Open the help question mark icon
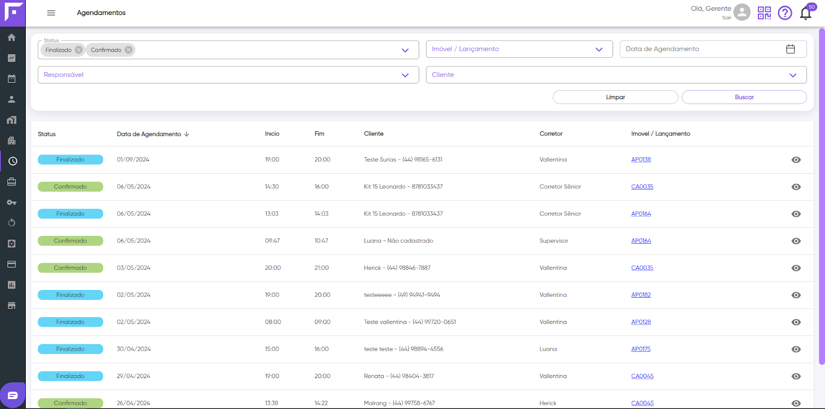This screenshot has height=409, width=825. 785,13
